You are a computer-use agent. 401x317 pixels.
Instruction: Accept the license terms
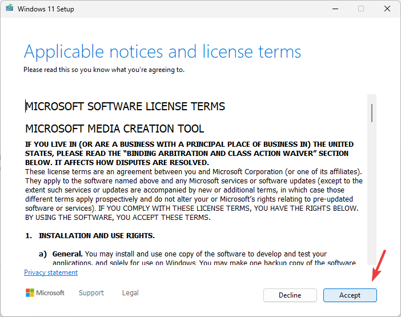[350, 295]
